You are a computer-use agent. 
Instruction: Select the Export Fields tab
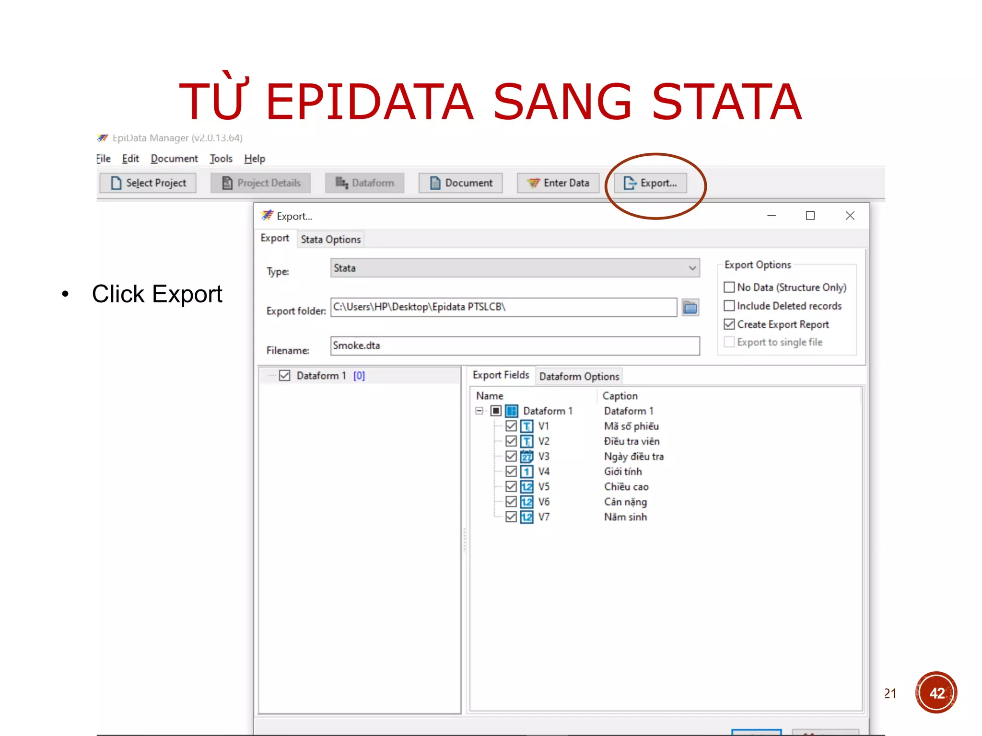pos(501,375)
